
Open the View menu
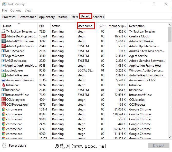(x=28, y=11)
